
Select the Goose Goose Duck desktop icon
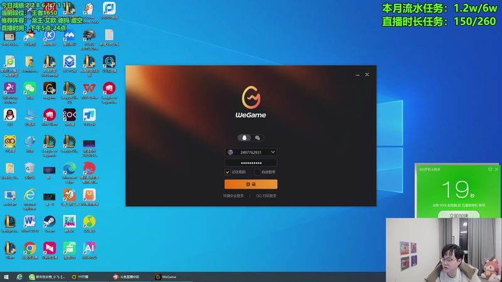[90, 13]
